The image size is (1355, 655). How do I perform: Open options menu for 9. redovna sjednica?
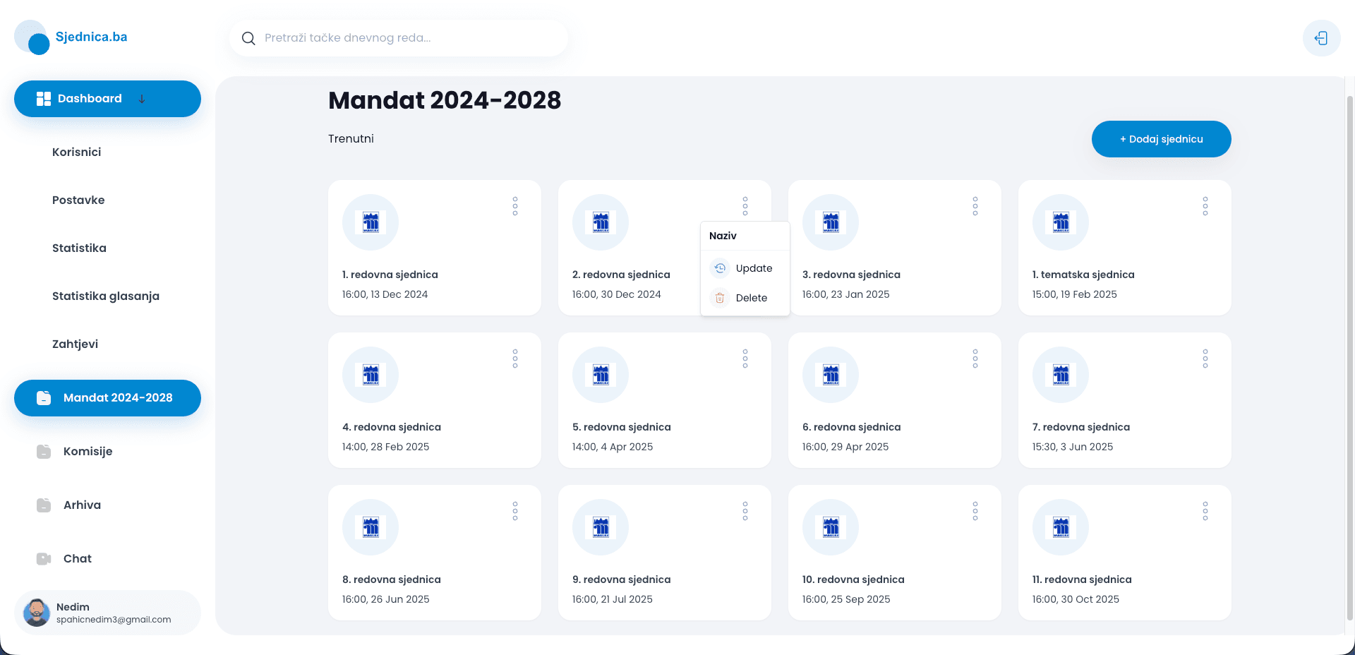tap(745, 511)
